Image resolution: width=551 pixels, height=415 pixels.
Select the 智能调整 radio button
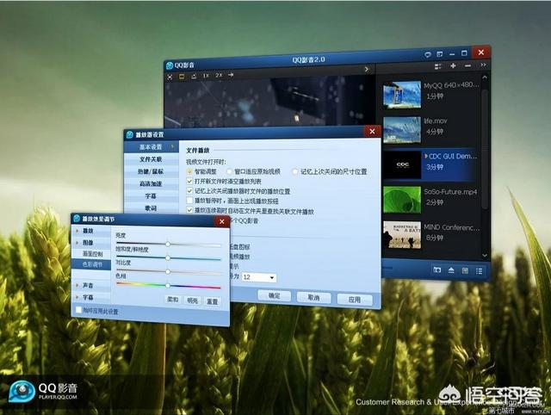pyautogui.click(x=189, y=171)
